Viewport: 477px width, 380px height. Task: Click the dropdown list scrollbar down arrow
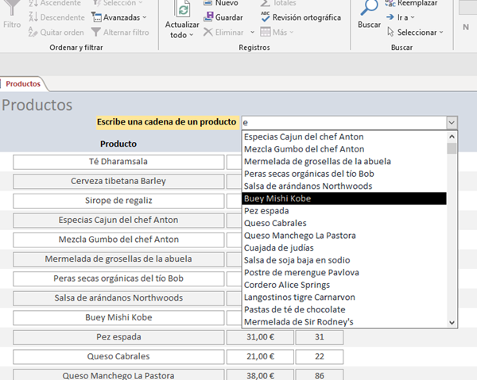click(452, 322)
